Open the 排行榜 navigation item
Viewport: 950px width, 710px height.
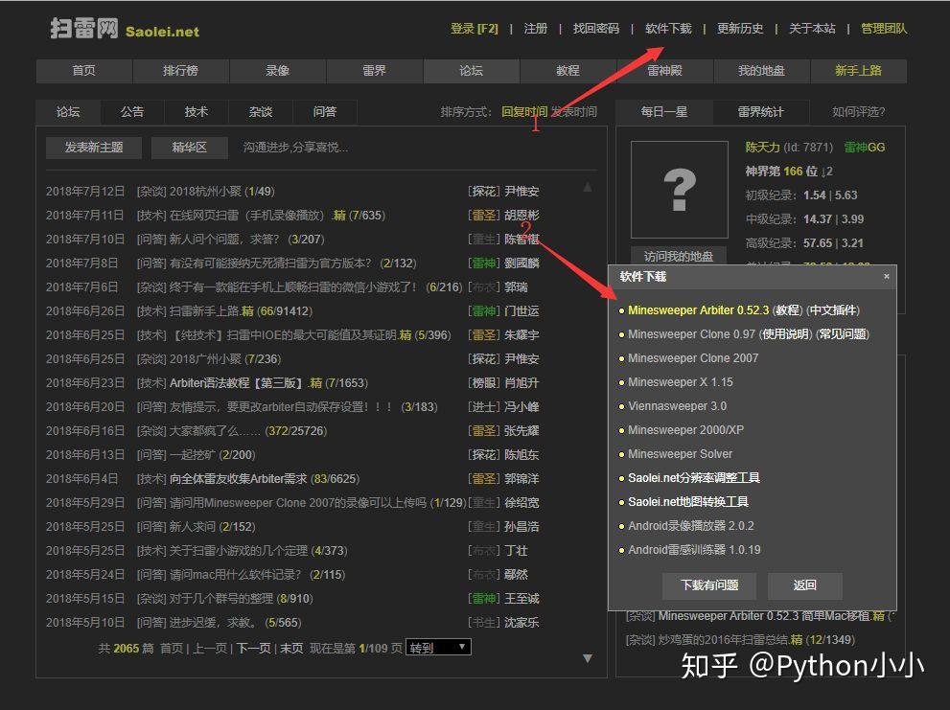point(180,71)
